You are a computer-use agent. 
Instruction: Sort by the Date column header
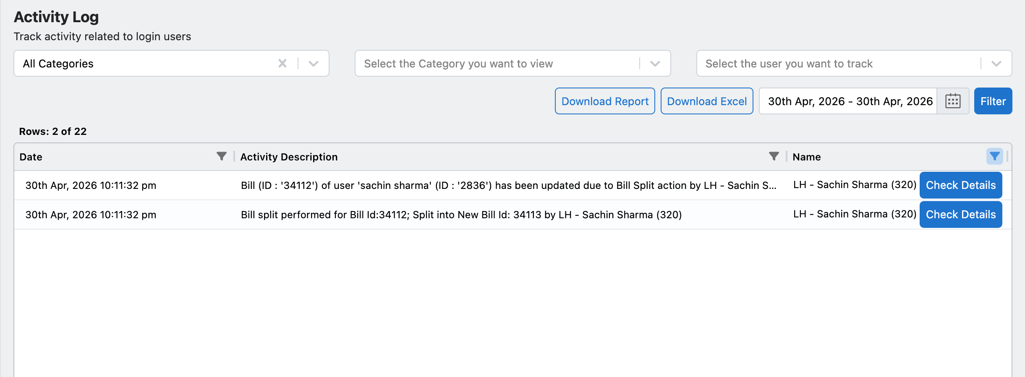click(31, 157)
